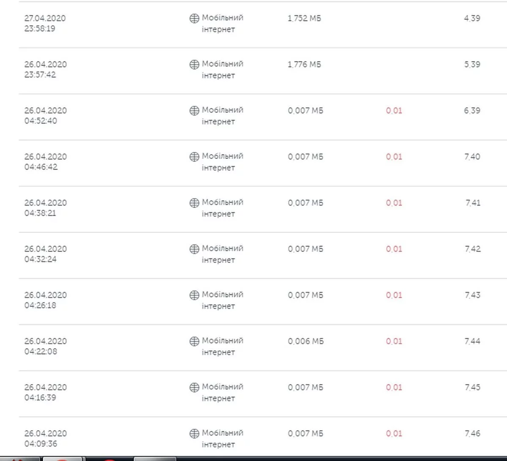Select the 1,776 МБ data usage value
This screenshot has height=461, width=507.
304,64
